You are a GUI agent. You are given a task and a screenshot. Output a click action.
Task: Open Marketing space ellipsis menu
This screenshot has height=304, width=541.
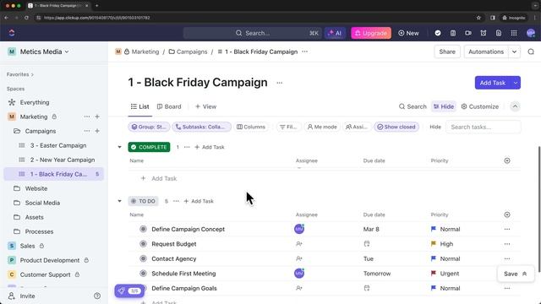pyautogui.click(x=87, y=117)
